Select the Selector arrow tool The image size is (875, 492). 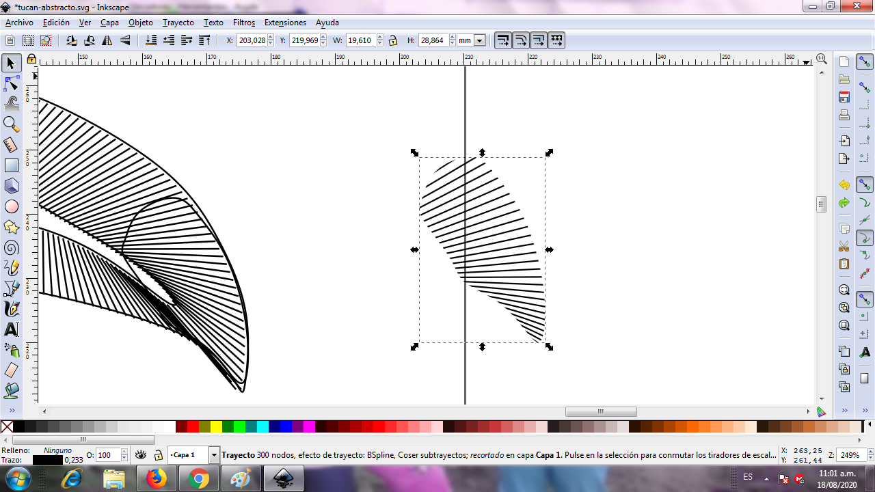pos(11,64)
